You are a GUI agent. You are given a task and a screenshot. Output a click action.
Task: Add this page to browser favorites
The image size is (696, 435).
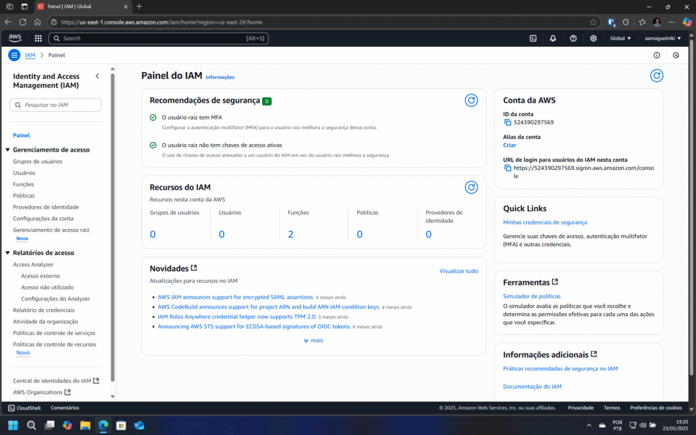(593, 22)
